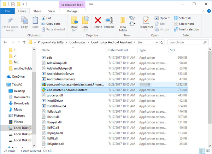Image resolution: width=212 pixels, height=154 pixels.
Task: Open History in the Open group
Action: tap(162, 29)
